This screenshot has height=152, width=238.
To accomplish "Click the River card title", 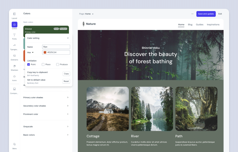I will click(x=135, y=136).
